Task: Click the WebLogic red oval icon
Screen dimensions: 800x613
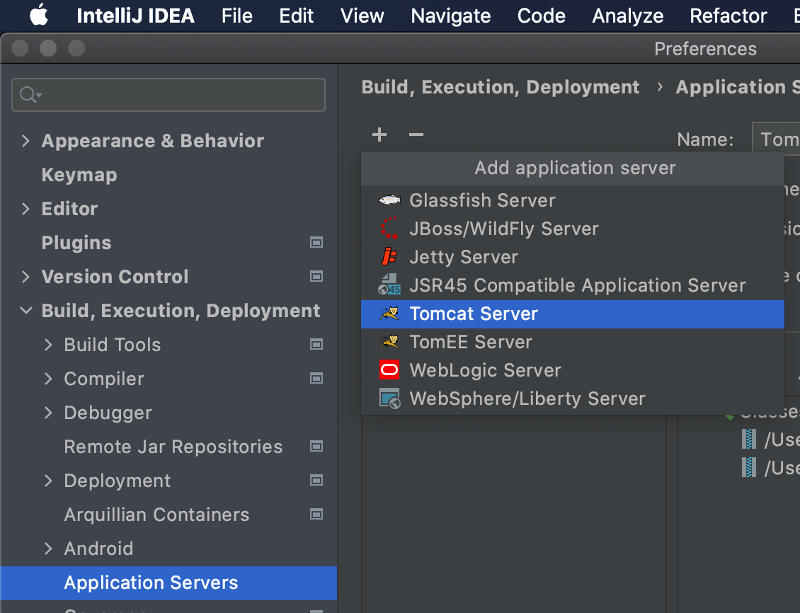Action: click(389, 369)
